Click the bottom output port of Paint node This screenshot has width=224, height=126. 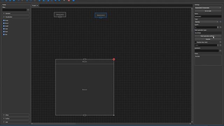click(85, 115)
